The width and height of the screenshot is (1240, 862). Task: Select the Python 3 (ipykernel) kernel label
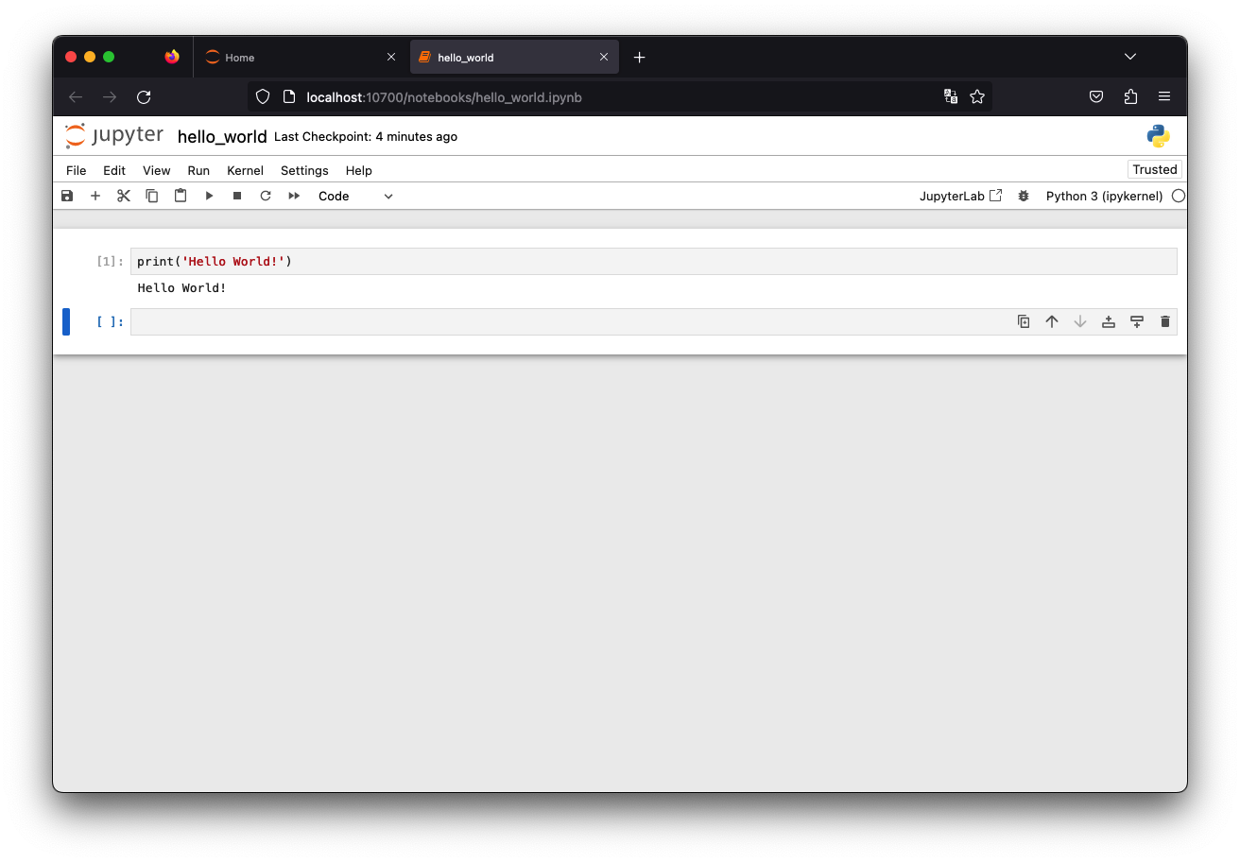point(1104,196)
